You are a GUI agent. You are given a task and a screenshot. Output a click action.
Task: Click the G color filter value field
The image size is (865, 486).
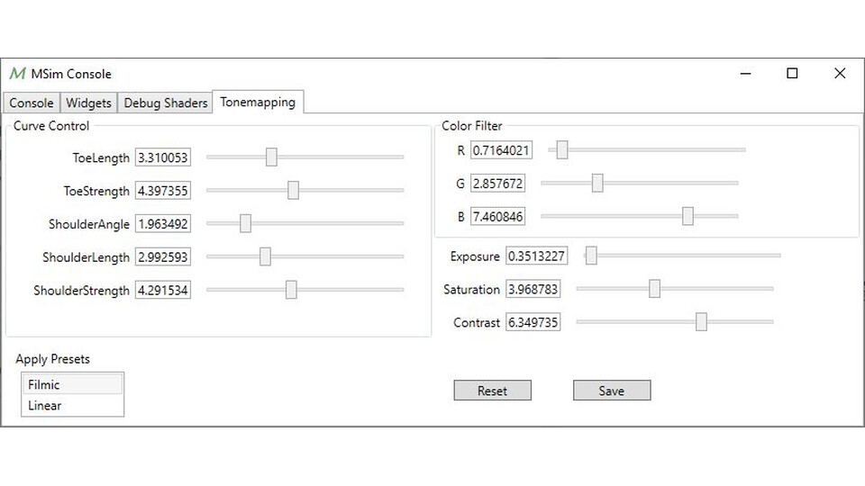point(497,183)
